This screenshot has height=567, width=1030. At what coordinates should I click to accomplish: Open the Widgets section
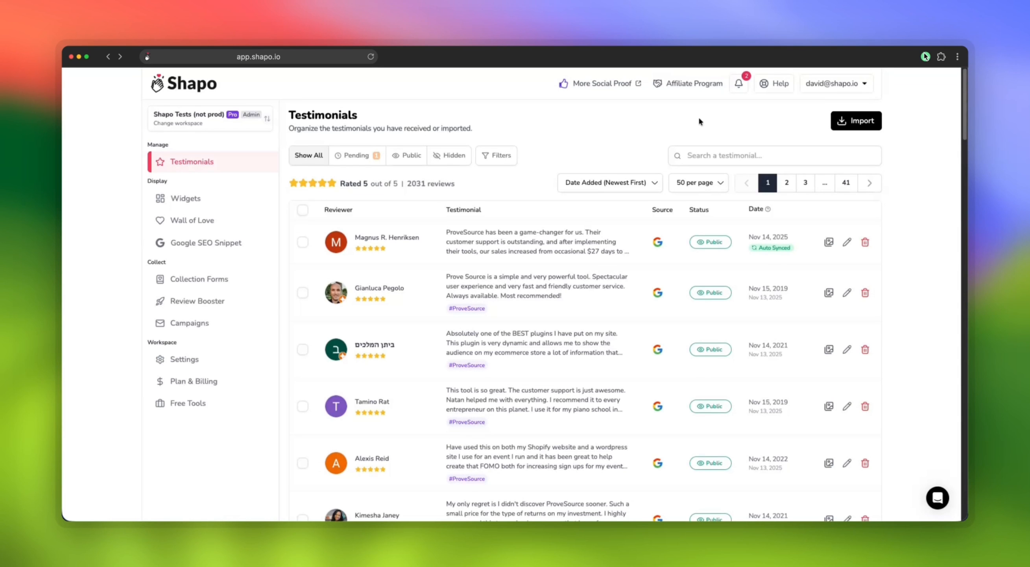pyautogui.click(x=186, y=198)
